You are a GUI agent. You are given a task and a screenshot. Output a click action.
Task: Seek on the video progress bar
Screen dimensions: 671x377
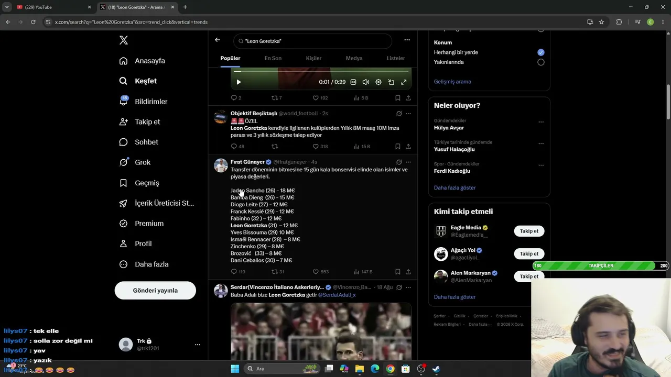coord(321,71)
